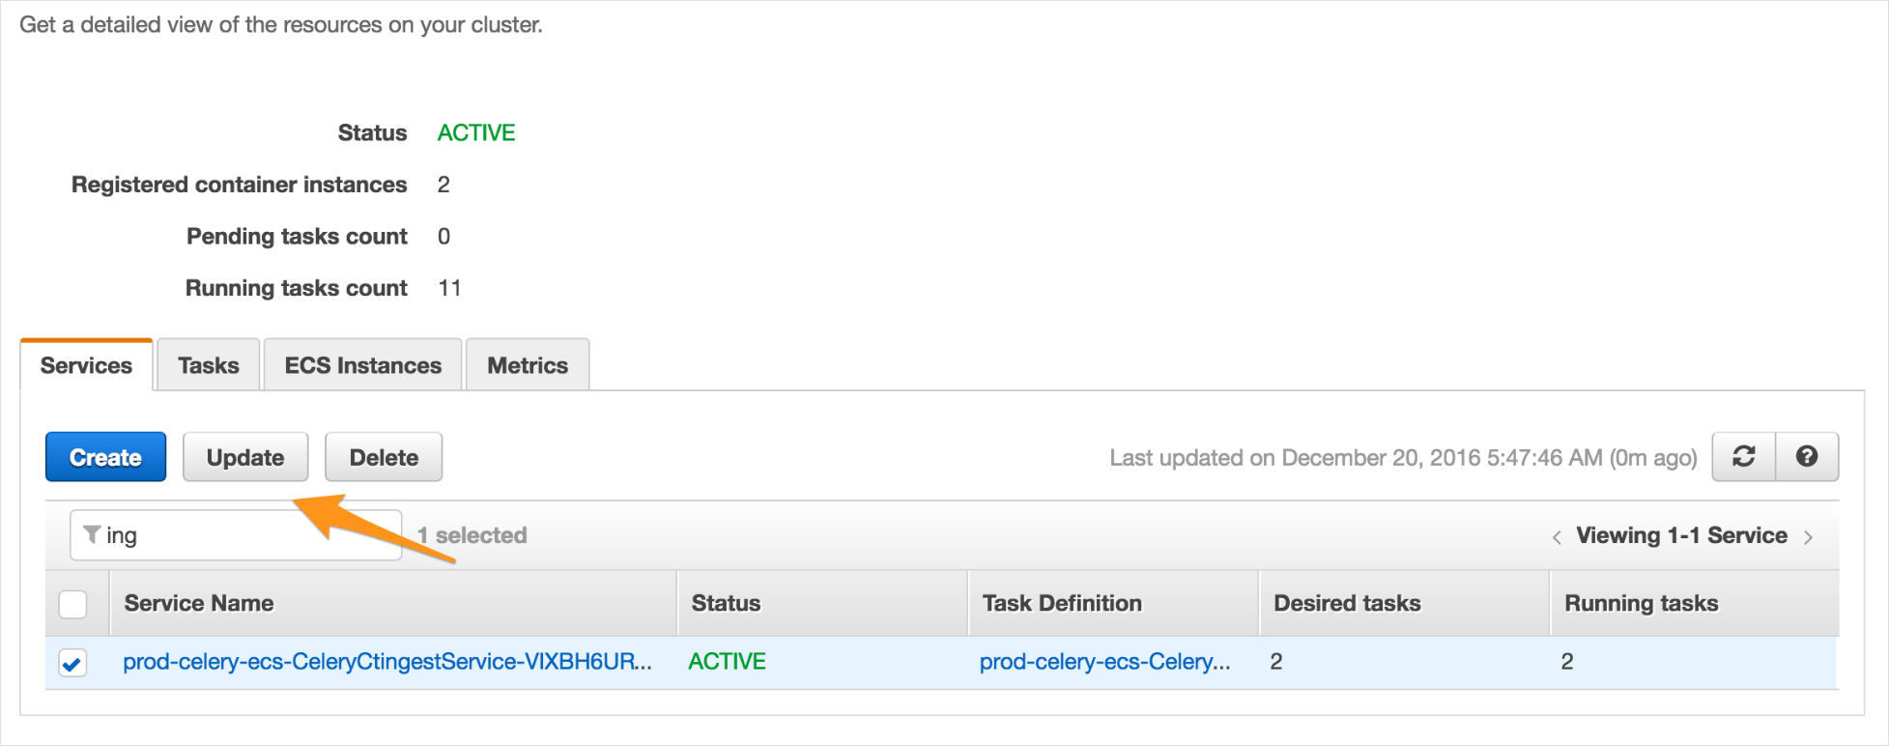The width and height of the screenshot is (1889, 746).
Task: Open the prod-celery-ecs-CeleryCtingestService link
Action: [x=386, y=662]
